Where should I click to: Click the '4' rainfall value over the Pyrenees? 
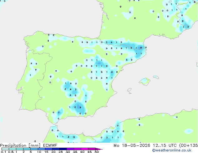[x=111, y=42]
